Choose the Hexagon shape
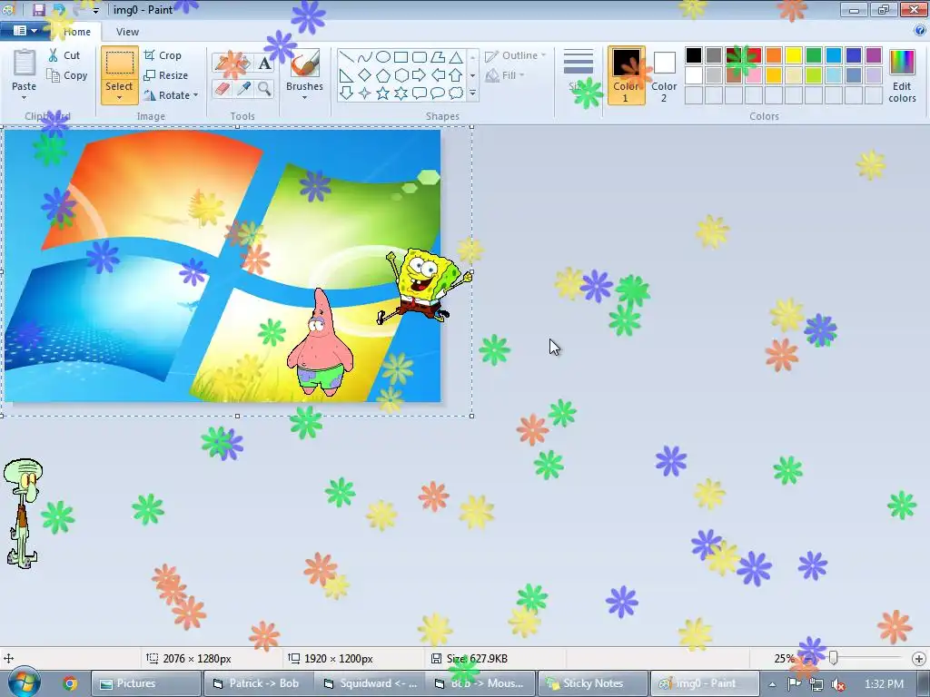930x697 pixels. [x=401, y=75]
